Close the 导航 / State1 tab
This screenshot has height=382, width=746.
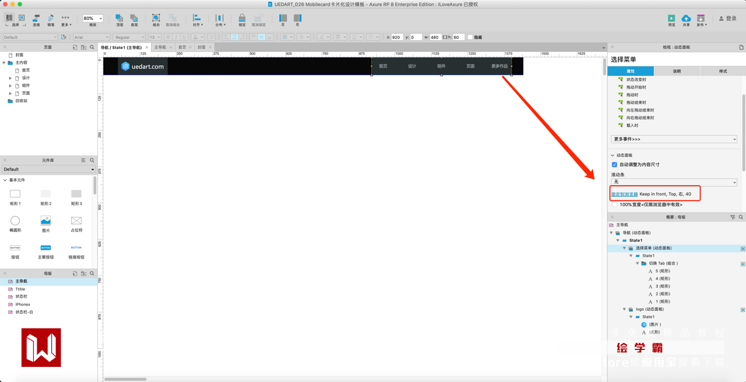click(147, 47)
